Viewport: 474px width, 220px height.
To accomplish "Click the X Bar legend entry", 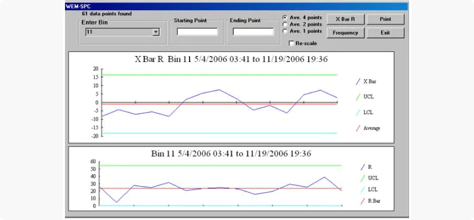I will click(x=367, y=81).
